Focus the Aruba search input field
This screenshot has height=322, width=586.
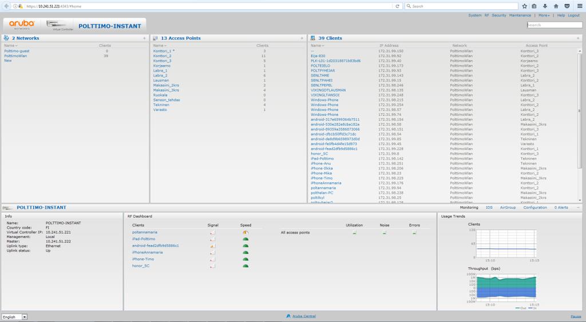[x=554, y=25]
